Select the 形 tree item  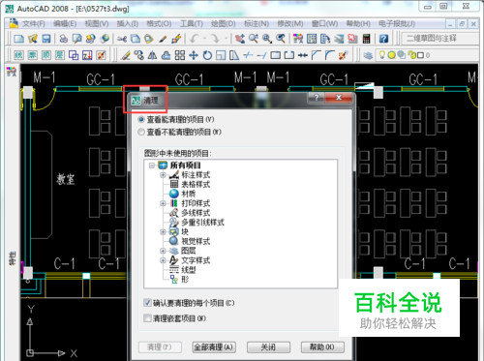[185, 279]
